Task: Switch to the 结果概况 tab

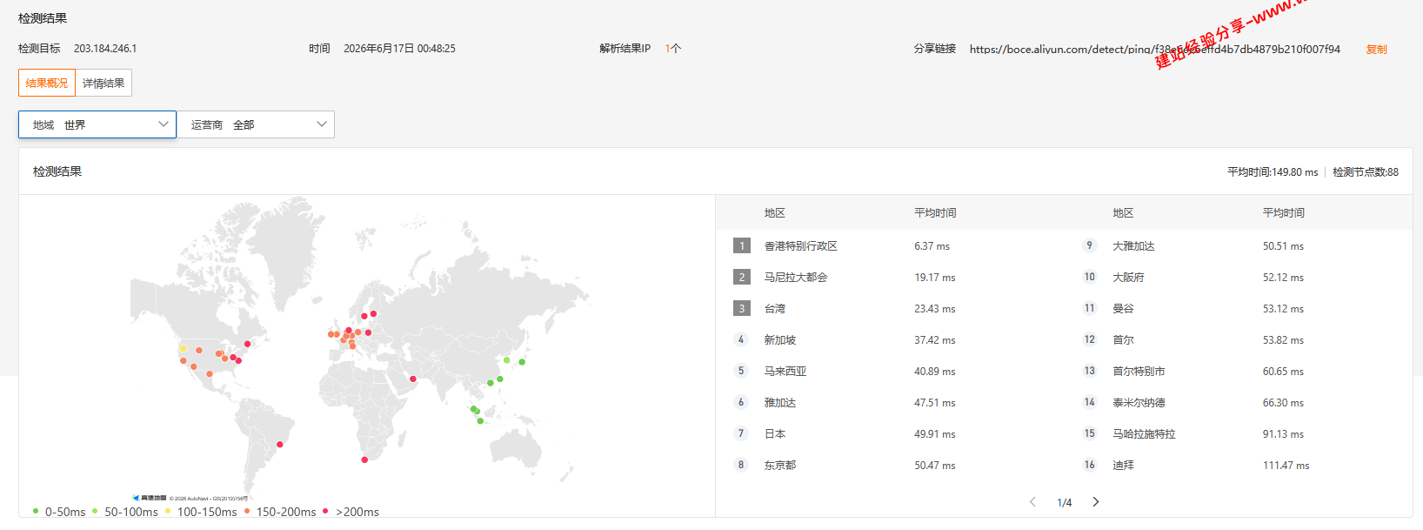Action: pyautogui.click(x=47, y=83)
